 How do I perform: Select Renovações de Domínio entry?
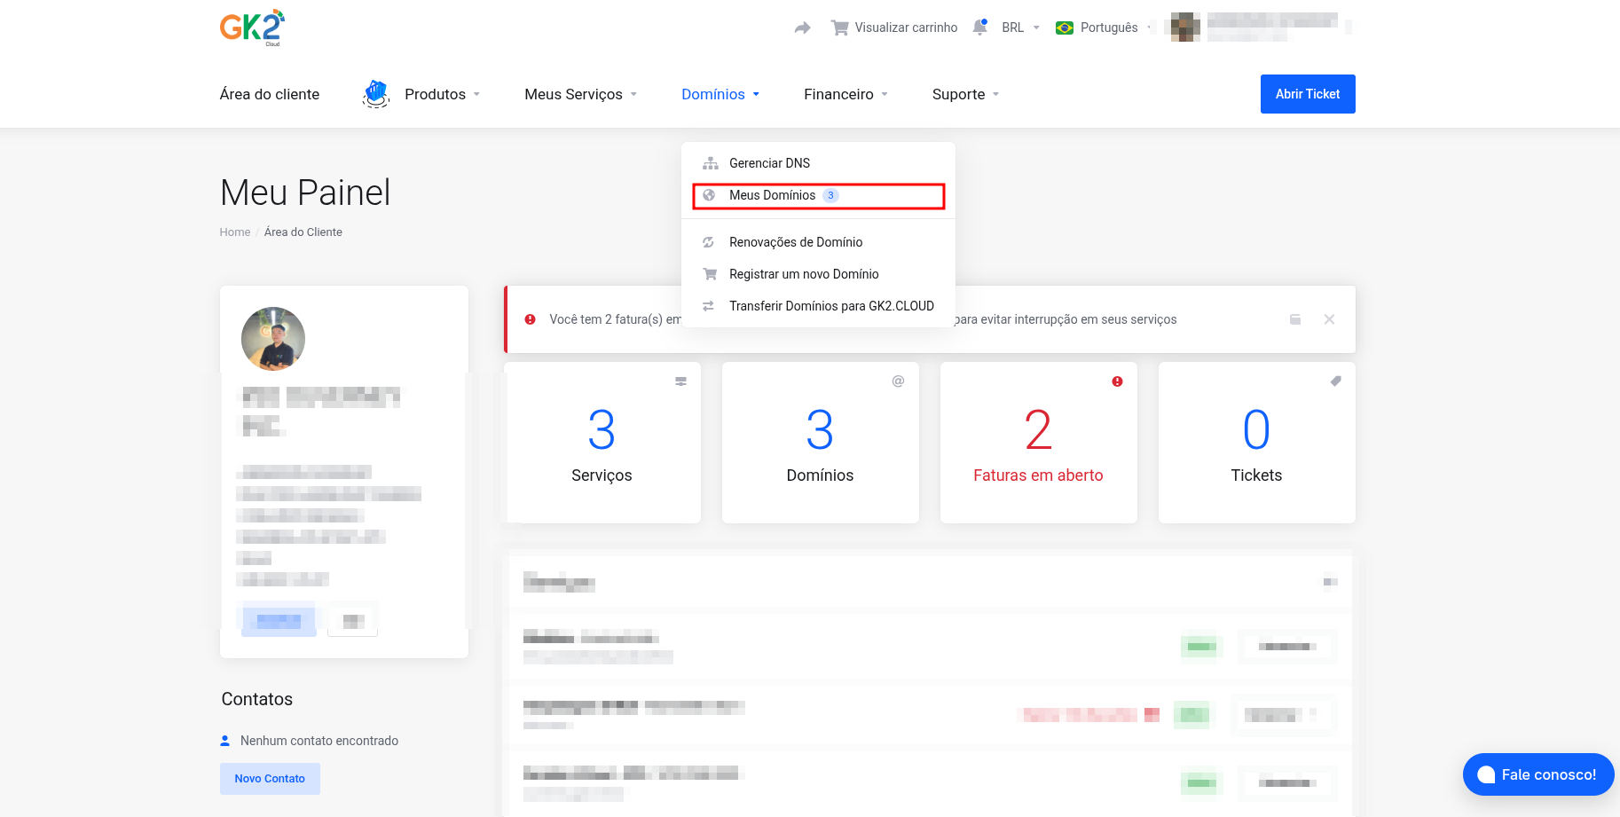point(818,242)
